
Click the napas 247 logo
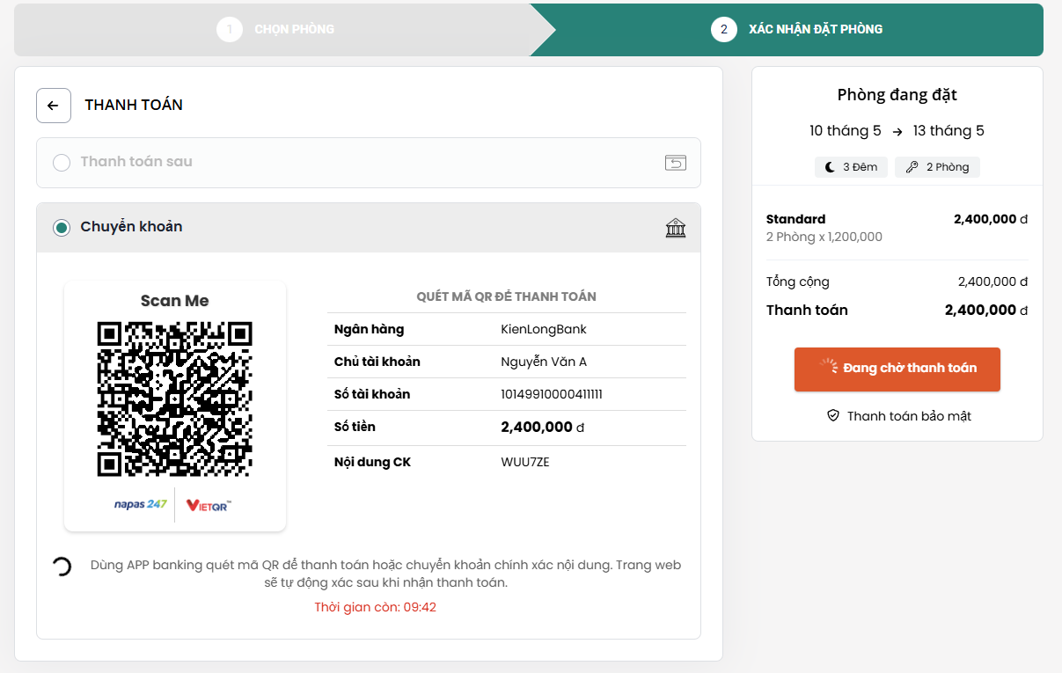(x=140, y=504)
